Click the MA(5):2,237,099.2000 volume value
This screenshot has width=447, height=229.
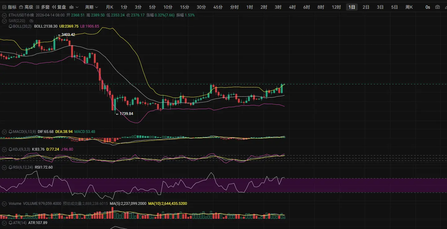coord(128,204)
